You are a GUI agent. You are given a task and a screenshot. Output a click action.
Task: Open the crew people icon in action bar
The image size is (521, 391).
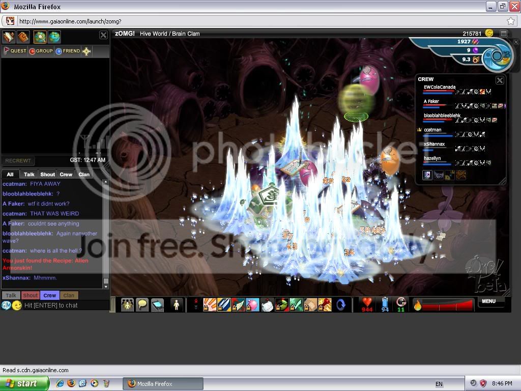click(127, 304)
